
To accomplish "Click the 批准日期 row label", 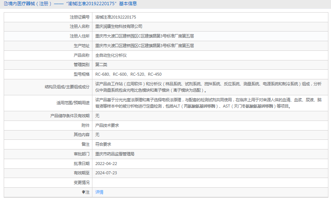I will click(82, 164).
